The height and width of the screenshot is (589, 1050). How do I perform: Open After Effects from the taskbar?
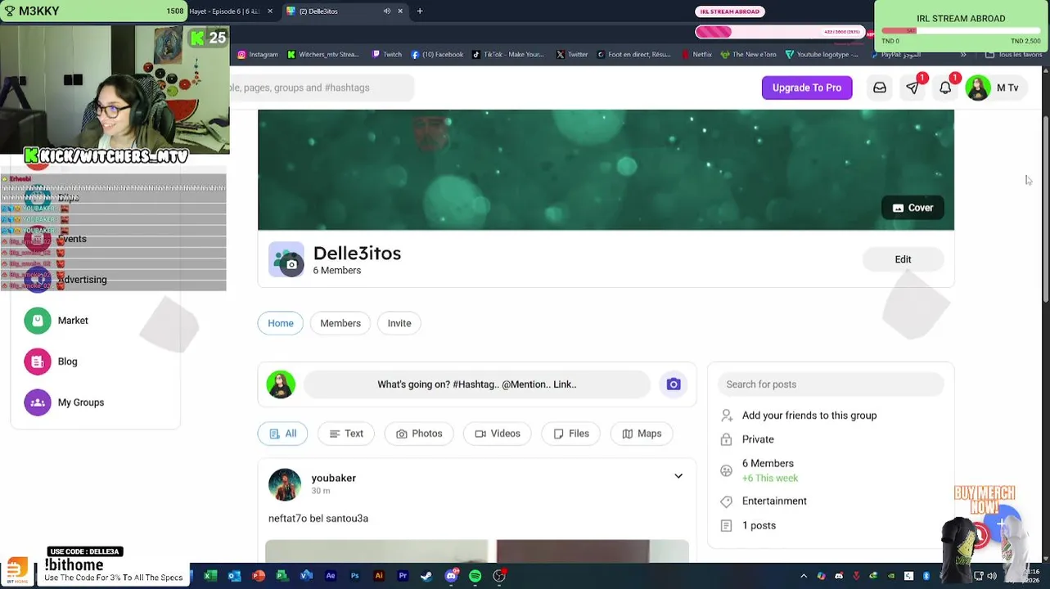(x=331, y=576)
